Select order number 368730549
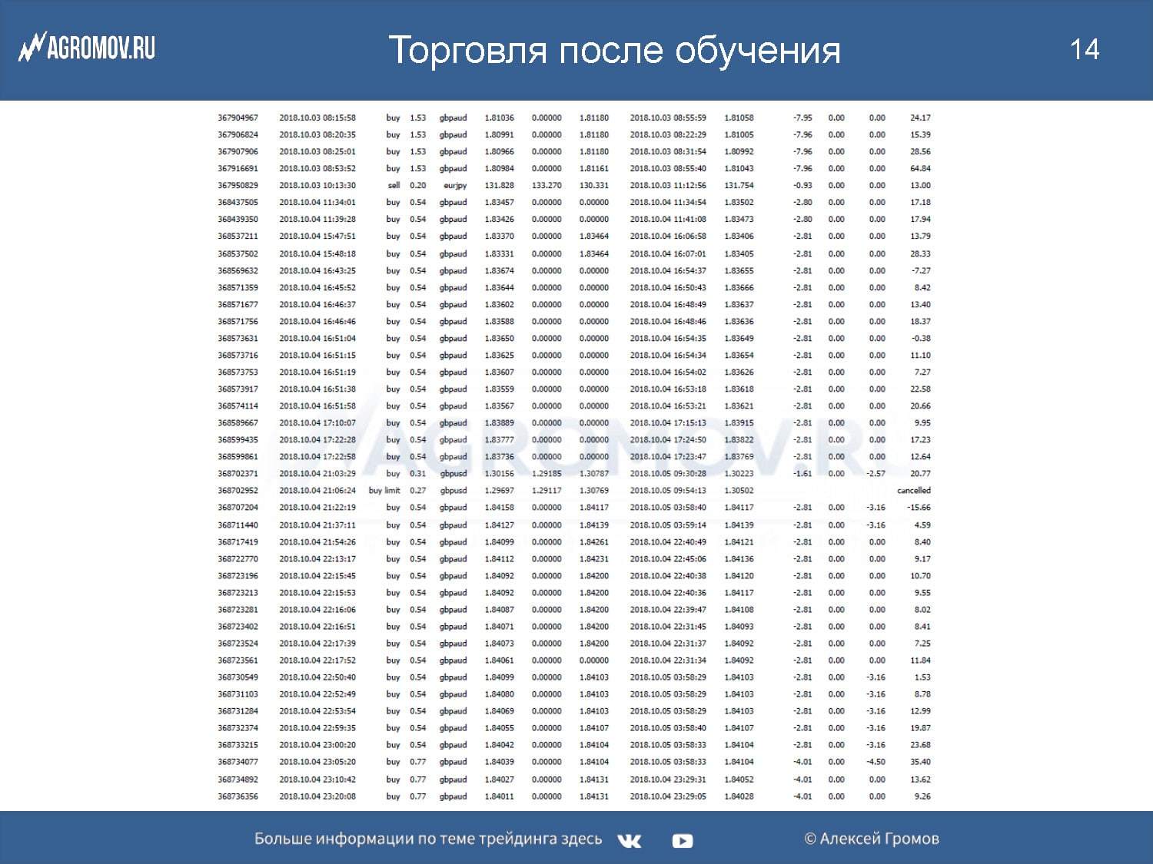The height and width of the screenshot is (864, 1153). pyautogui.click(x=238, y=677)
